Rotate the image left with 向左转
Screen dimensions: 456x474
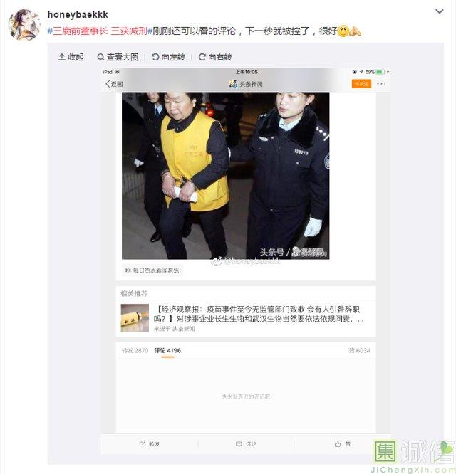pyautogui.click(x=168, y=57)
